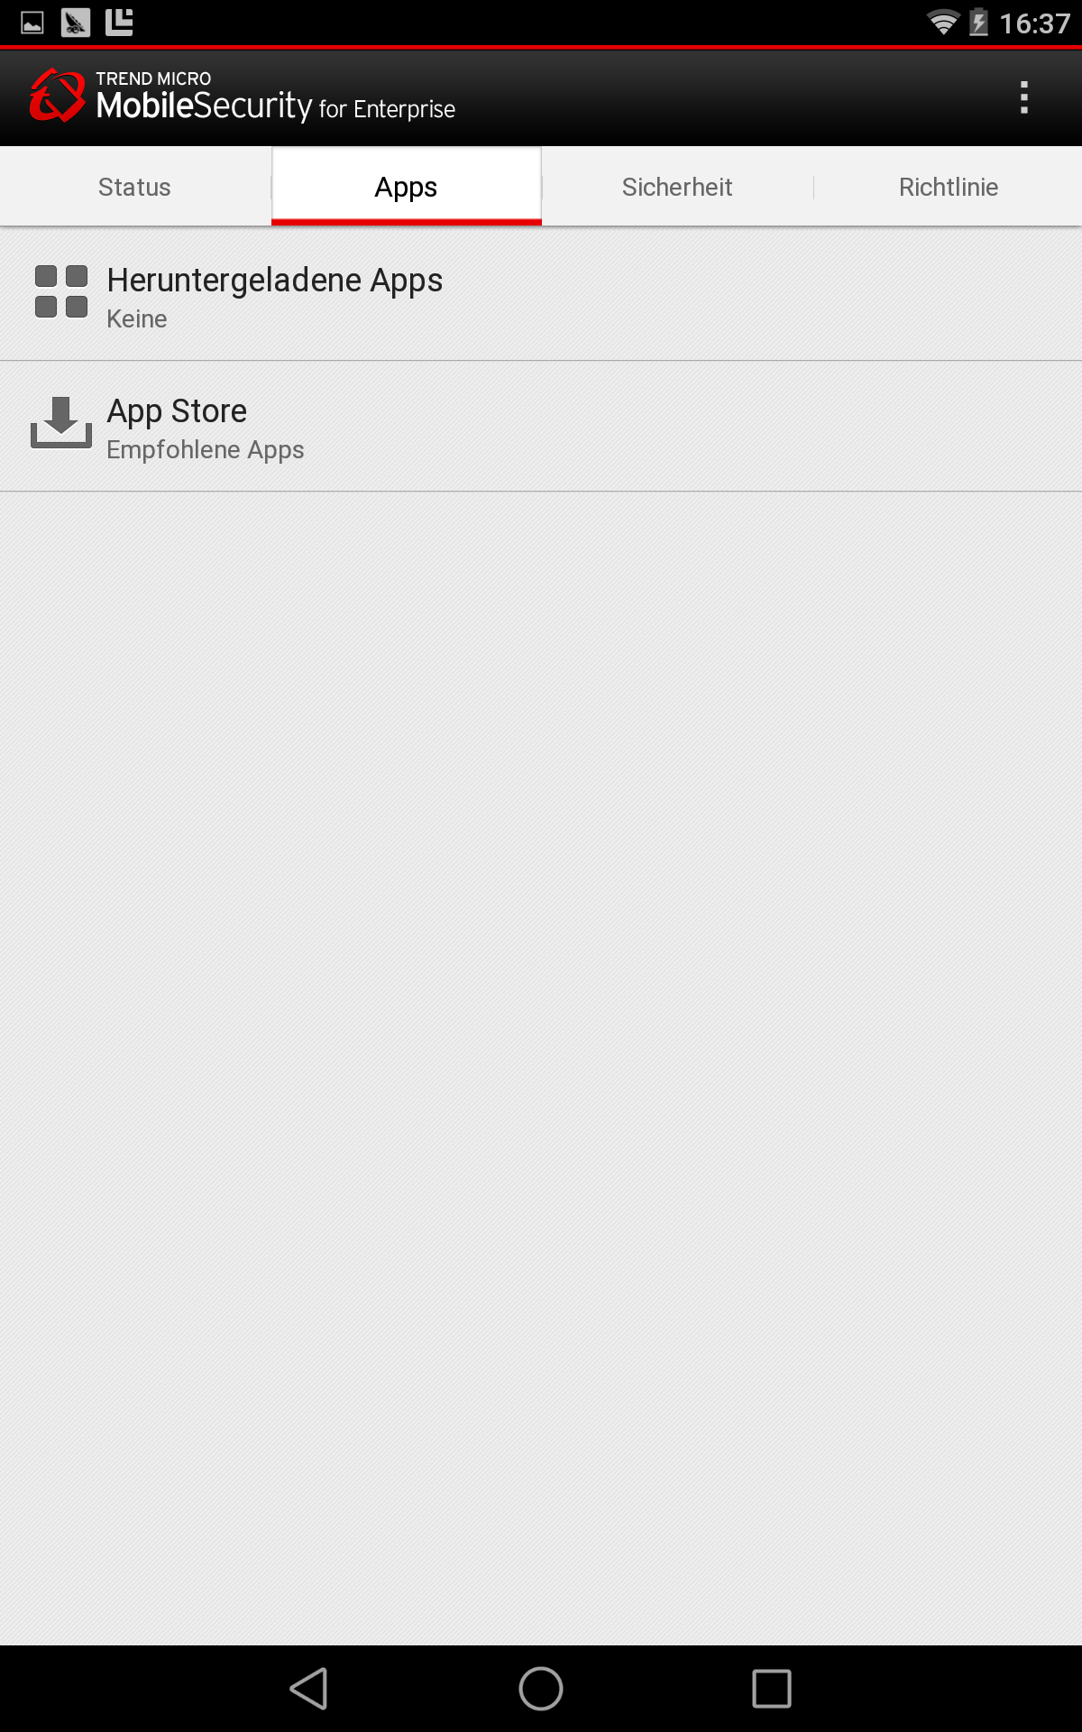This screenshot has width=1082, height=1732.
Task: Tap the battery charging icon
Action: [978, 23]
